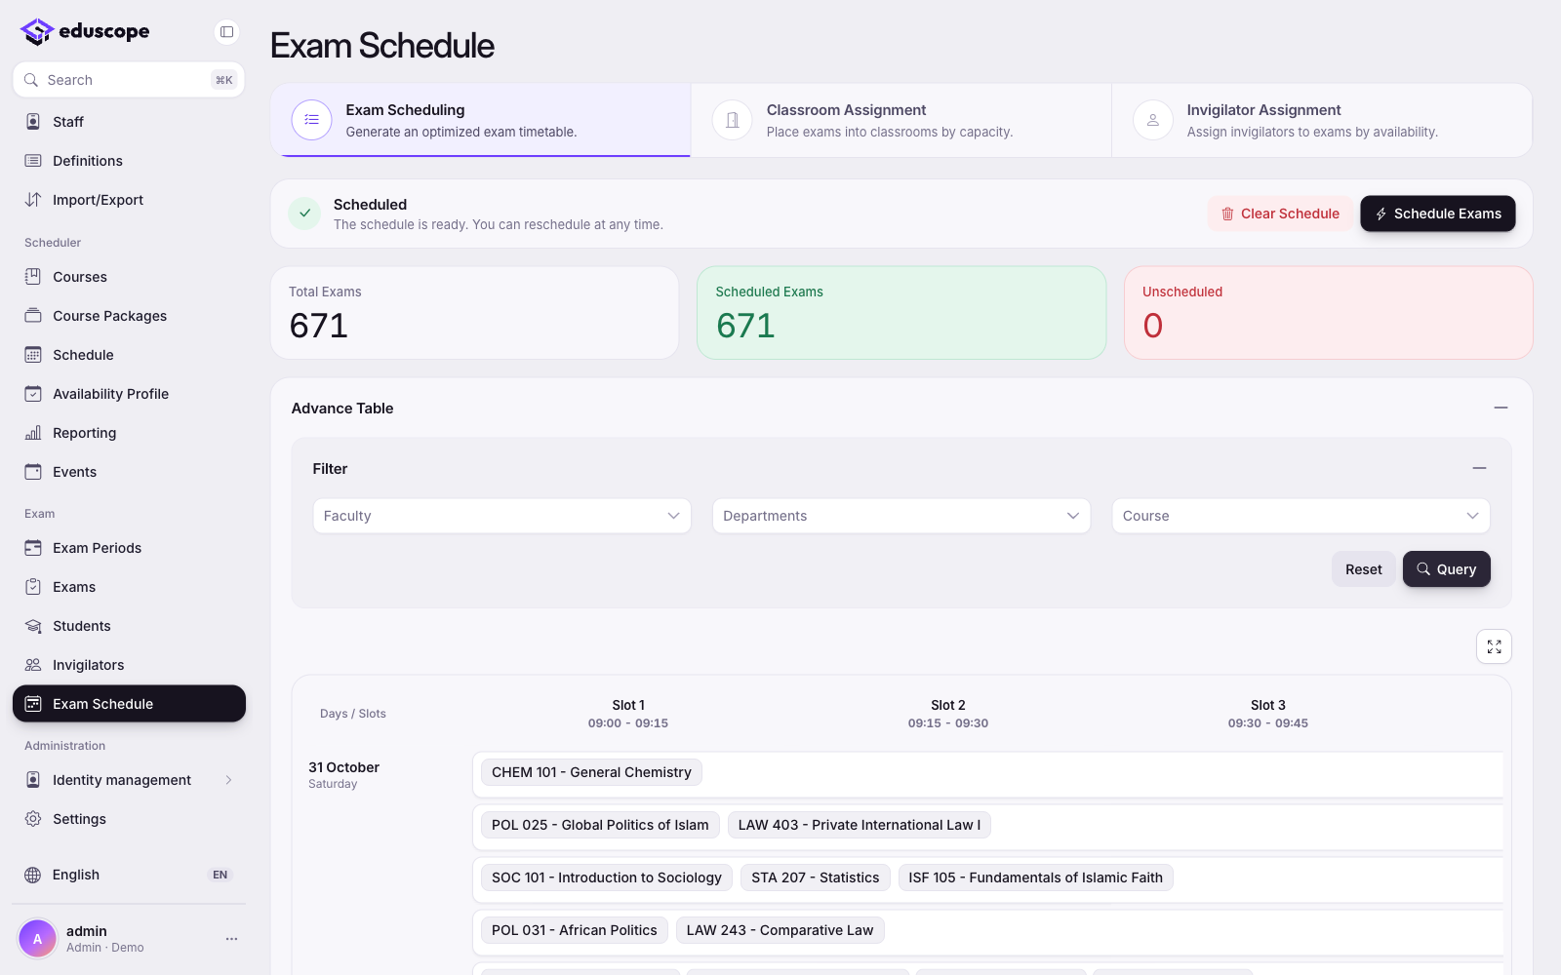Open Reporting page
Image resolution: width=1561 pixels, height=975 pixels.
pos(129,433)
